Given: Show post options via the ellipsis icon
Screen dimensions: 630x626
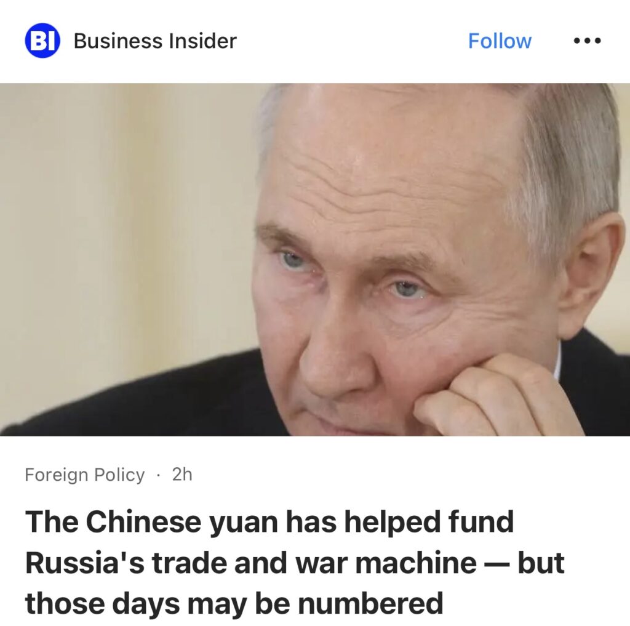Looking at the screenshot, I should pos(588,41).
